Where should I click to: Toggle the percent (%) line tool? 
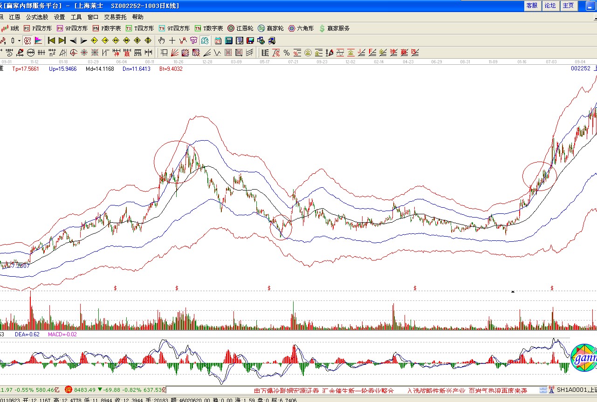tap(286, 53)
